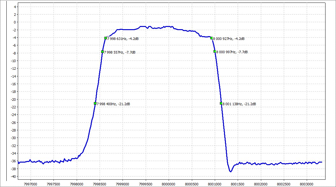Click the 8 000 927Hz -4.2dB marker
336x187 pixels.
[212, 38]
